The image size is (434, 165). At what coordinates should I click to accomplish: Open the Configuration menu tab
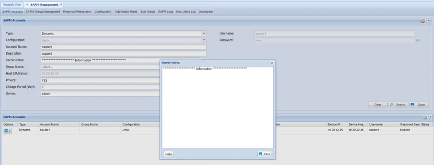pos(103,11)
